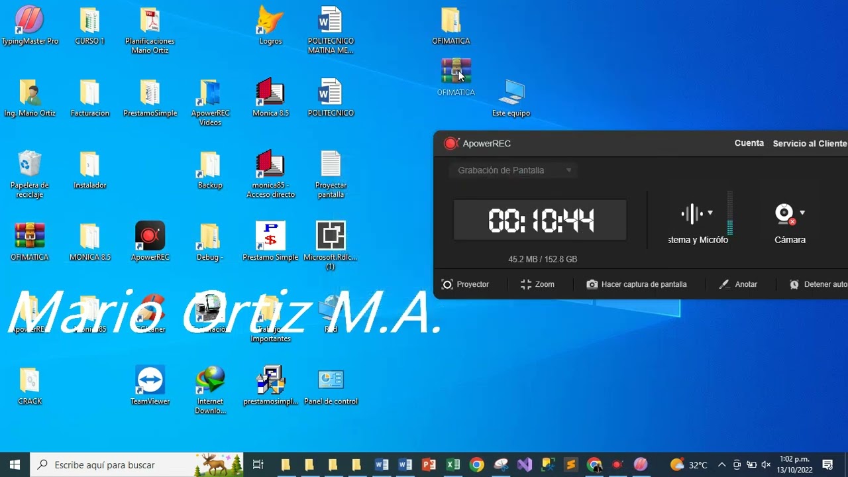Click the 00:10:44 recording timer
Viewport: 848px width, 477px height.
click(x=540, y=220)
